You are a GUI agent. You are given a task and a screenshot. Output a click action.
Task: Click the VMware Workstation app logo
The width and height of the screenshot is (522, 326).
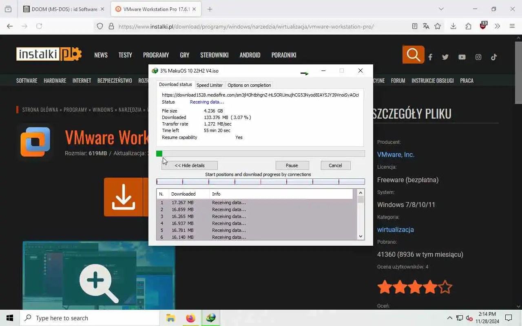point(35,142)
